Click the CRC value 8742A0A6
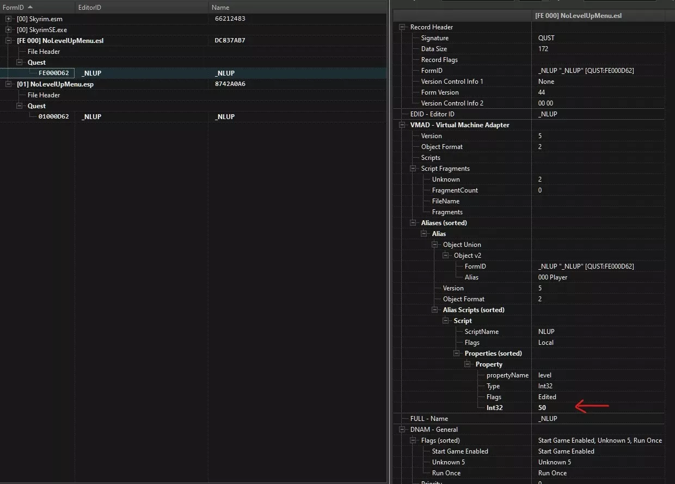Image resolution: width=675 pixels, height=484 pixels. [x=230, y=84]
